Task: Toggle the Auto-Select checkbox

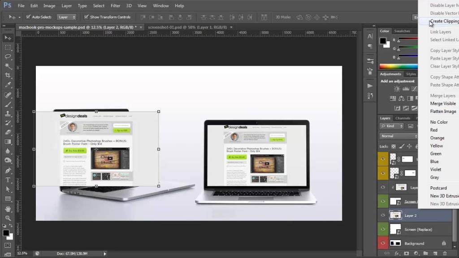Action: (28, 17)
